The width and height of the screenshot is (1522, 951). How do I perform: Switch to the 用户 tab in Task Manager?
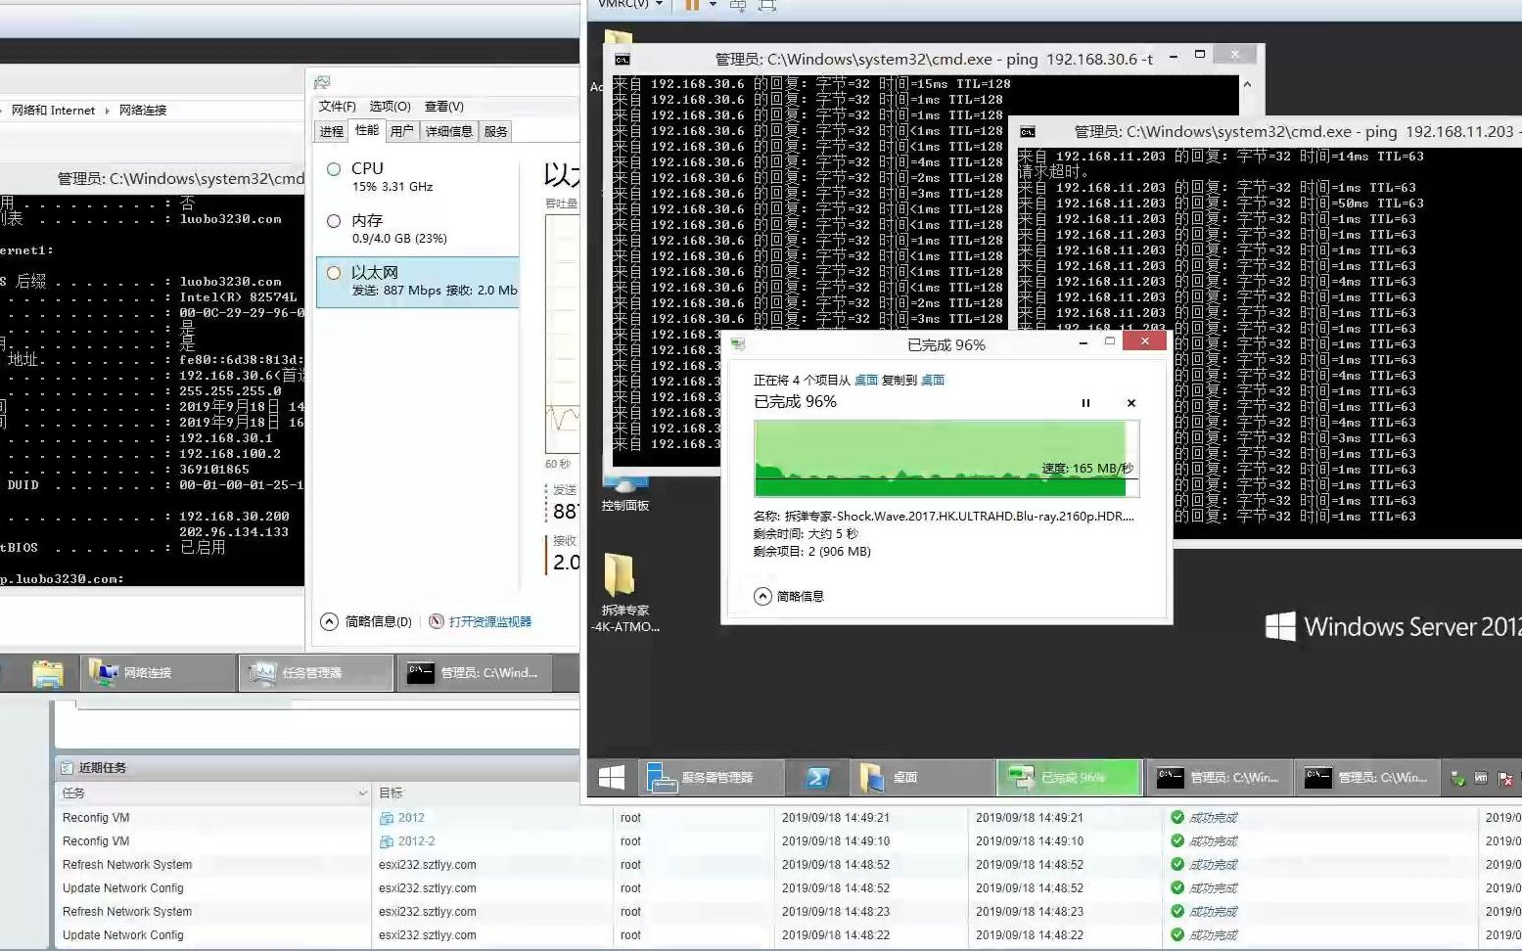[401, 131]
